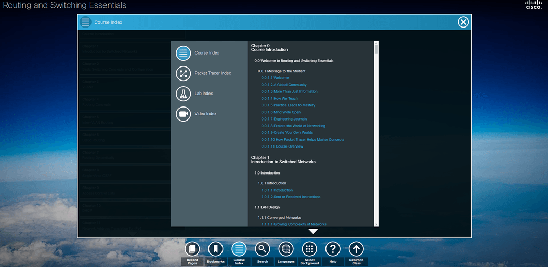Select the Course Index circle icon in sidebar

[183, 53]
